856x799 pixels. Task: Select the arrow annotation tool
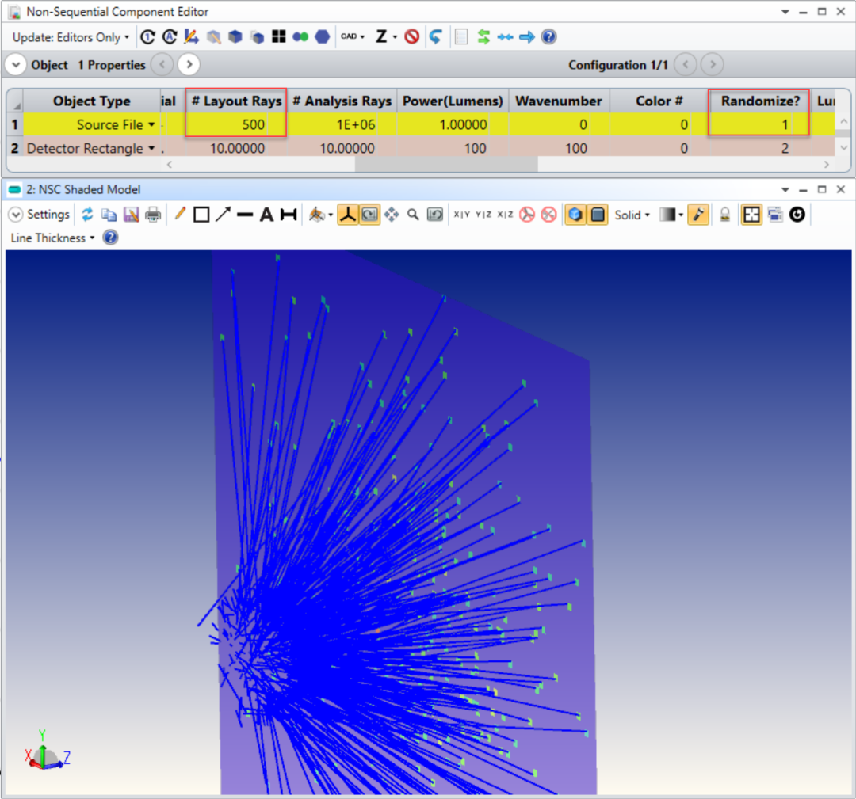click(x=223, y=214)
